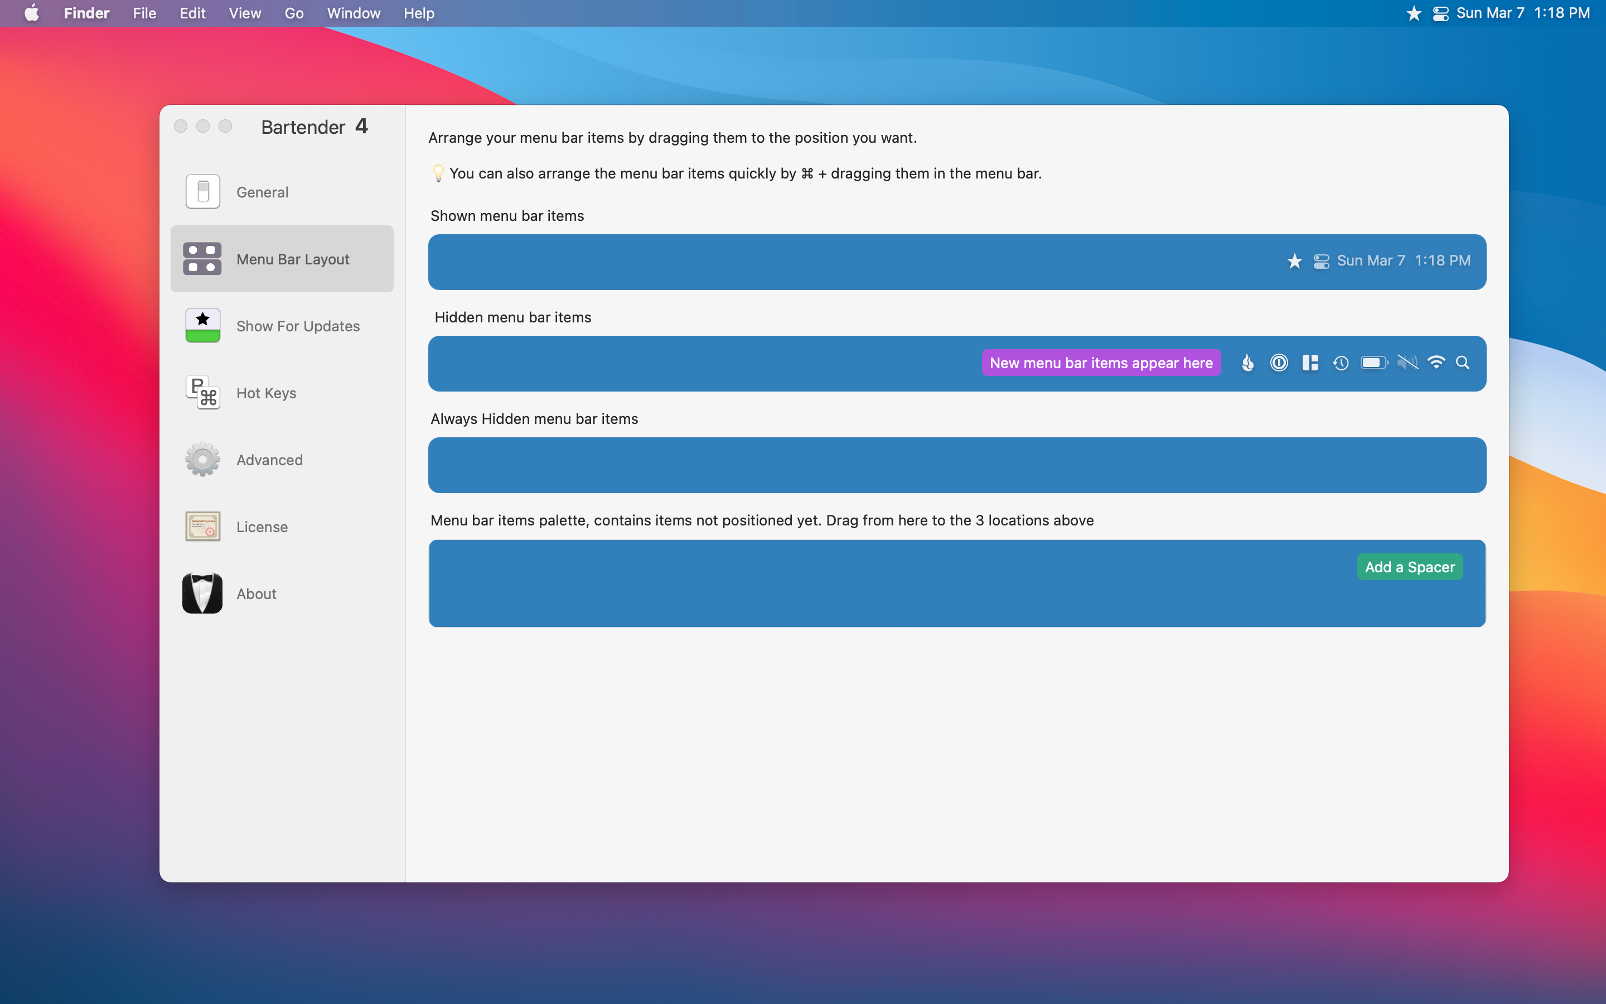Open the Edit menu
Image resolution: width=1606 pixels, height=1004 pixels.
coord(192,13)
